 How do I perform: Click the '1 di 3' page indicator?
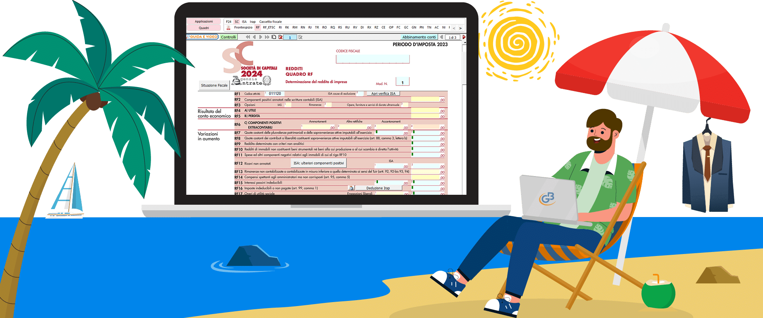[453, 37]
